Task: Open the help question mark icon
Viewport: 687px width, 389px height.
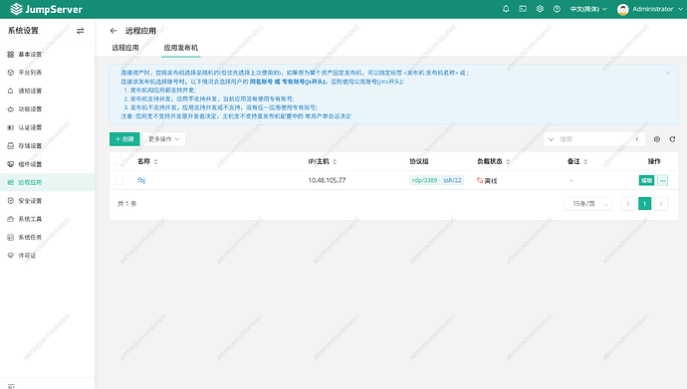Action: coord(557,9)
